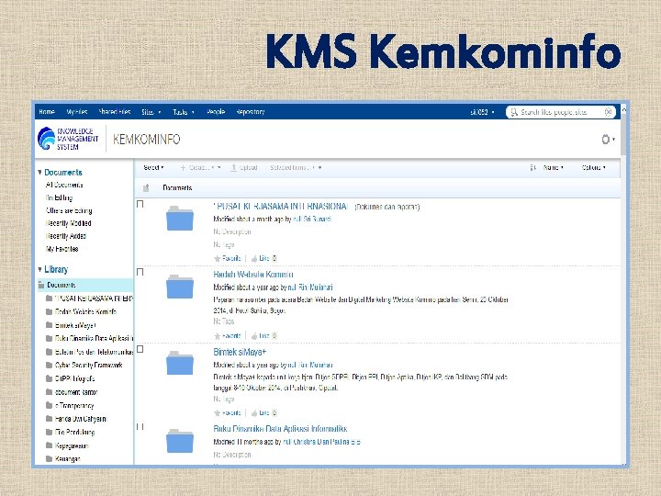Viewport: 661px width, 496px height.
Task: Open Buku Dinamika Data Aplikasi Informatika link
Action: point(280,429)
